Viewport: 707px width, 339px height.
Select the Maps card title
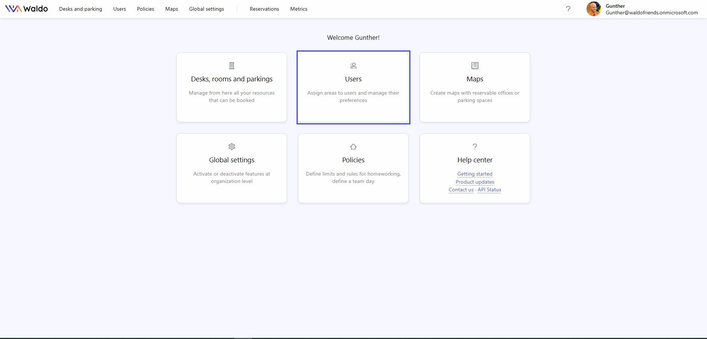(x=475, y=79)
